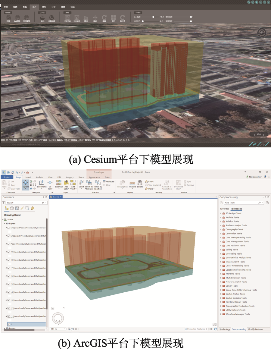
Task: Expand the Network Analyst Tools toolbox
Action: click(221, 282)
